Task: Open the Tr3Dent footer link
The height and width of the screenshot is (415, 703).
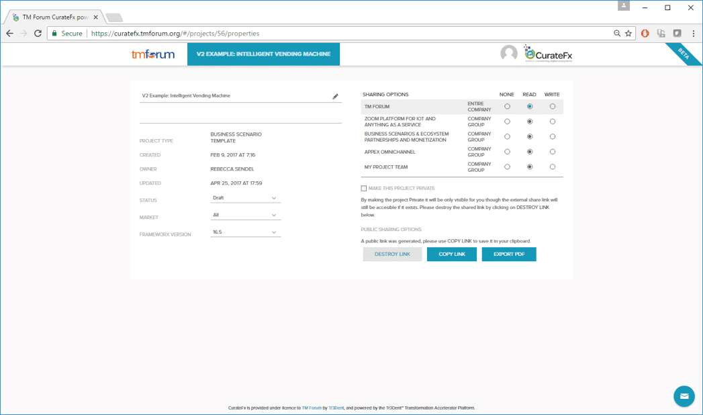Action: 336,408
